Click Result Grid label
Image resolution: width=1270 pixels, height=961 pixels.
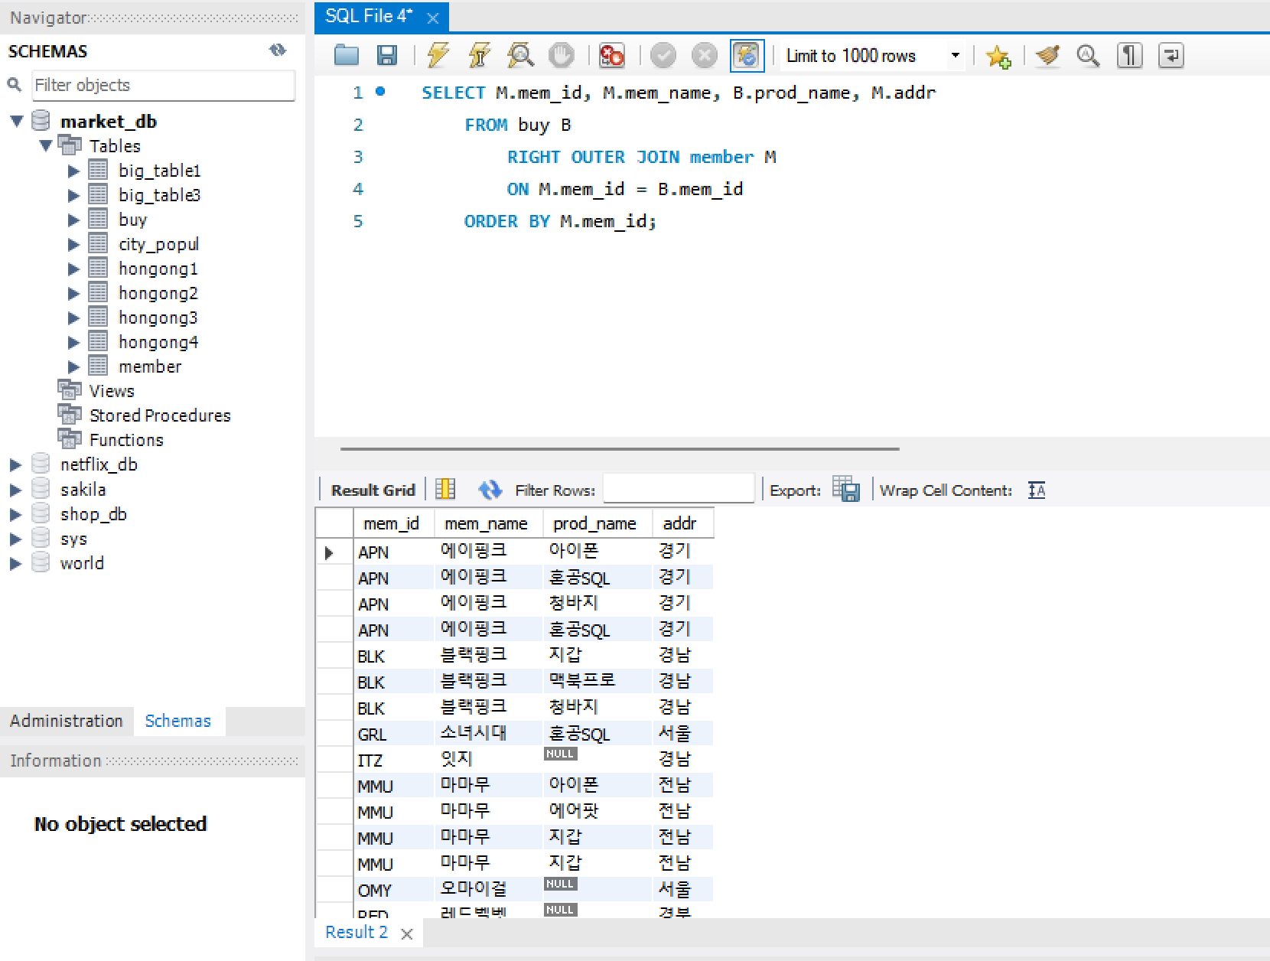coord(373,489)
